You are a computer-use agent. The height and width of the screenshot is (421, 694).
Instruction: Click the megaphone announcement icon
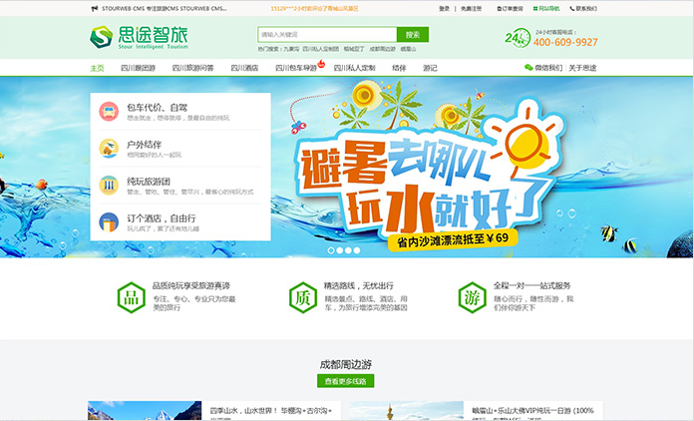[95, 8]
